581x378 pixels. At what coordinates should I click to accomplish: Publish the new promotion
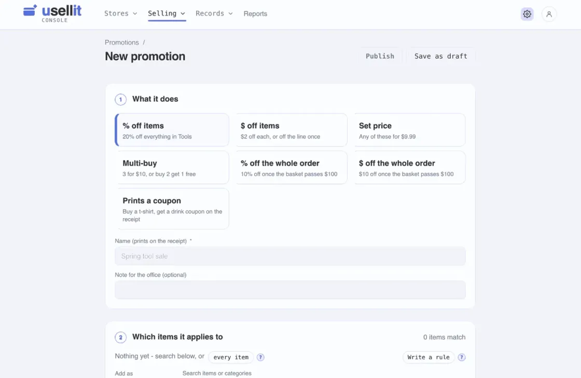tap(380, 57)
